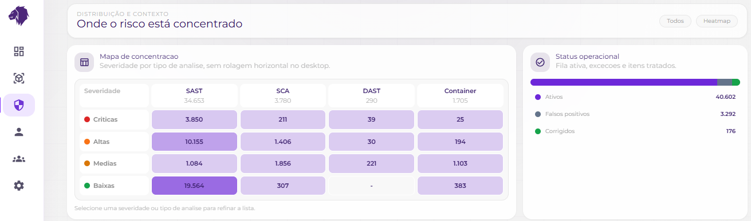Click the heading Onde o risco está concentrado
Screen dimensions: 751x221
pos(160,24)
